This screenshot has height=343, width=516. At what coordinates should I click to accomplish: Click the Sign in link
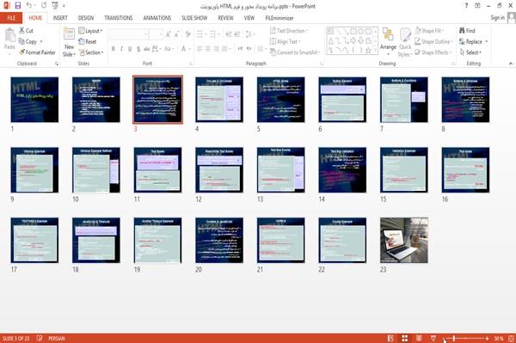[498, 18]
